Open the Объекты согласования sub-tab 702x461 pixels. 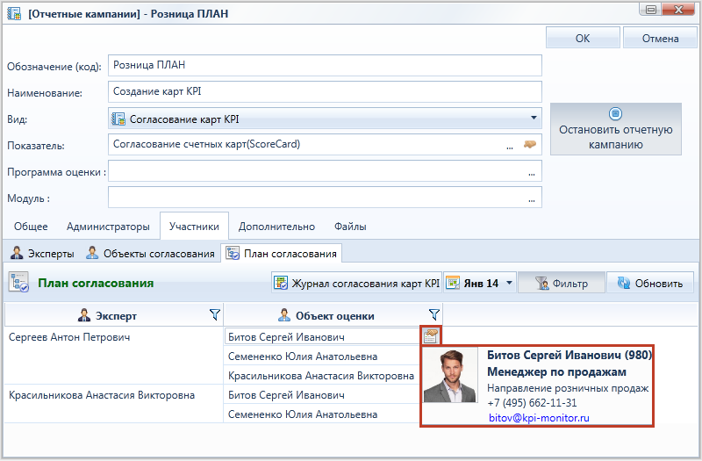pos(150,253)
